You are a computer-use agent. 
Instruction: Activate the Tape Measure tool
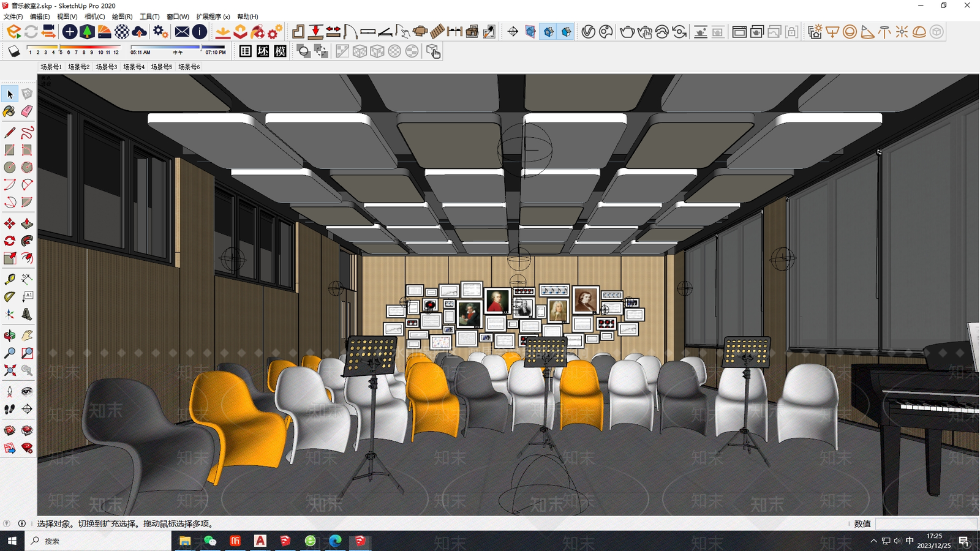9,279
